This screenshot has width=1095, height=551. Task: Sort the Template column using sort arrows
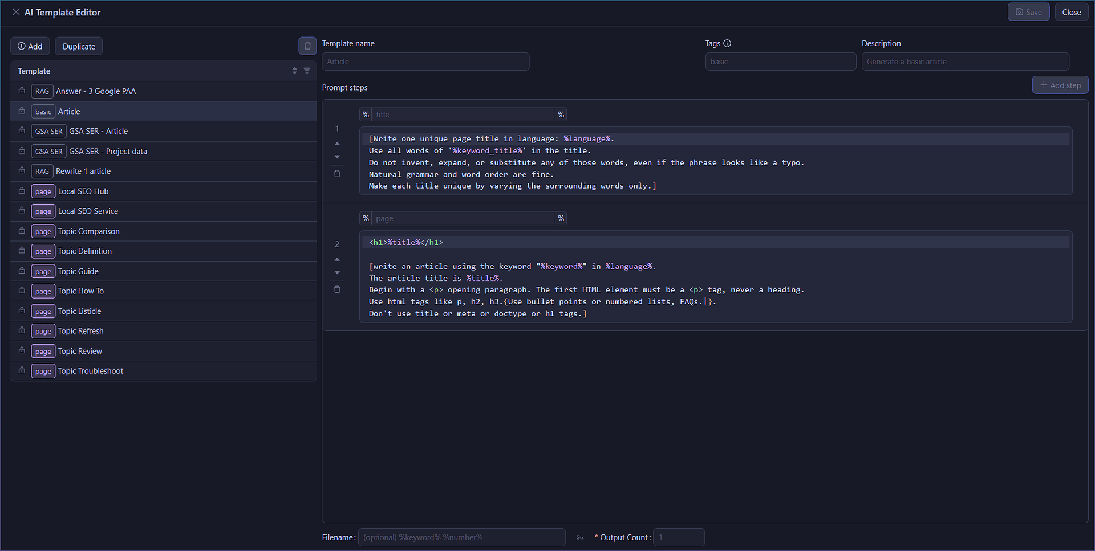tap(294, 71)
